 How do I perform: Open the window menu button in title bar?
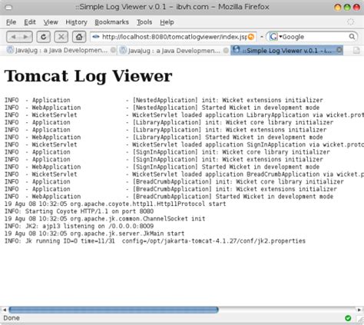pyautogui.click(x=8, y=8)
